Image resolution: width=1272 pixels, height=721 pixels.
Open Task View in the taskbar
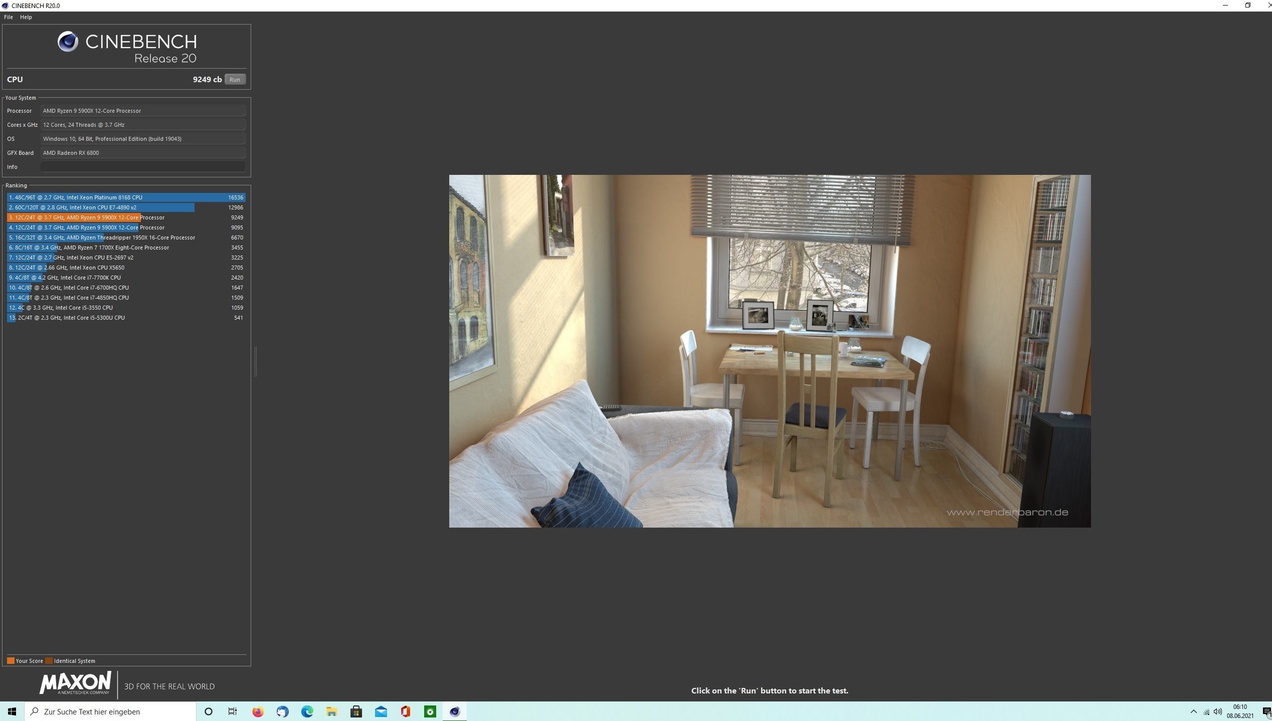pyautogui.click(x=233, y=711)
